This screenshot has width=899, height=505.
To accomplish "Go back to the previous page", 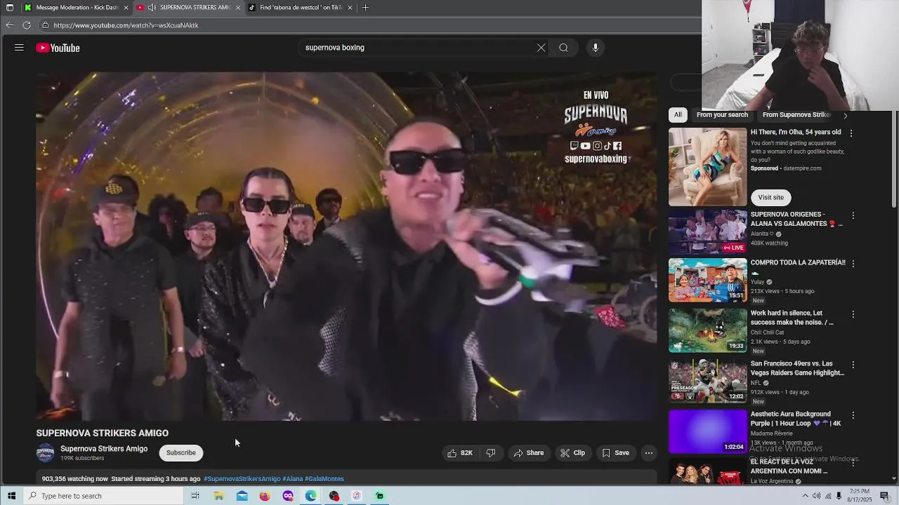I will (x=9, y=25).
